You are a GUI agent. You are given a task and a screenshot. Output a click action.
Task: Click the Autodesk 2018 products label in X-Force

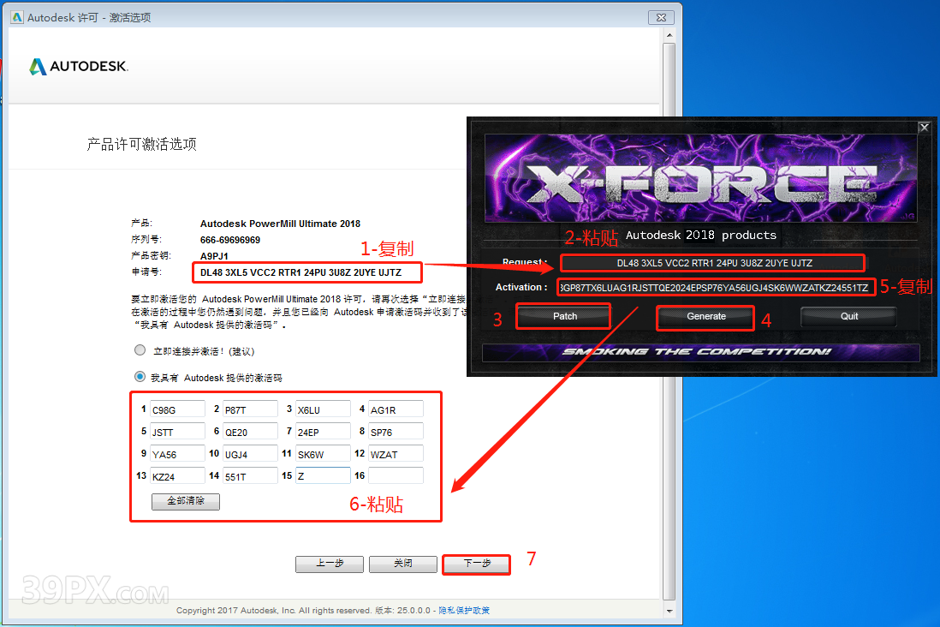pyautogui.click(x=701, y=236)
